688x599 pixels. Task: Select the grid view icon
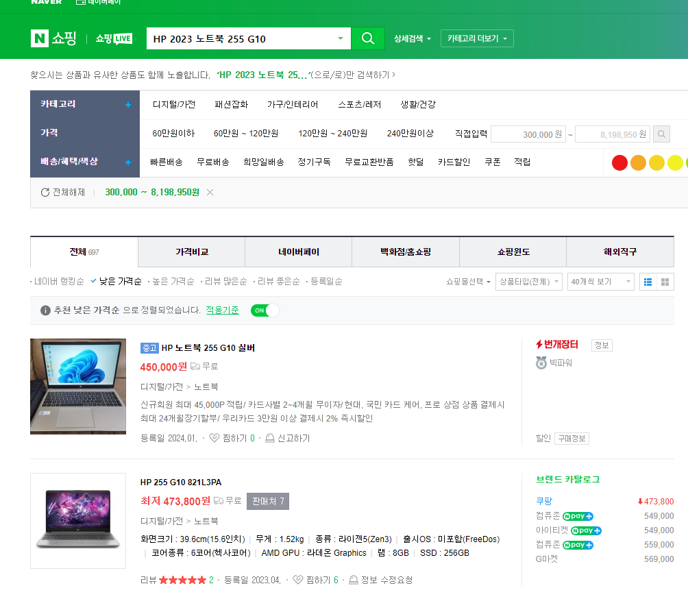[666, 282]
